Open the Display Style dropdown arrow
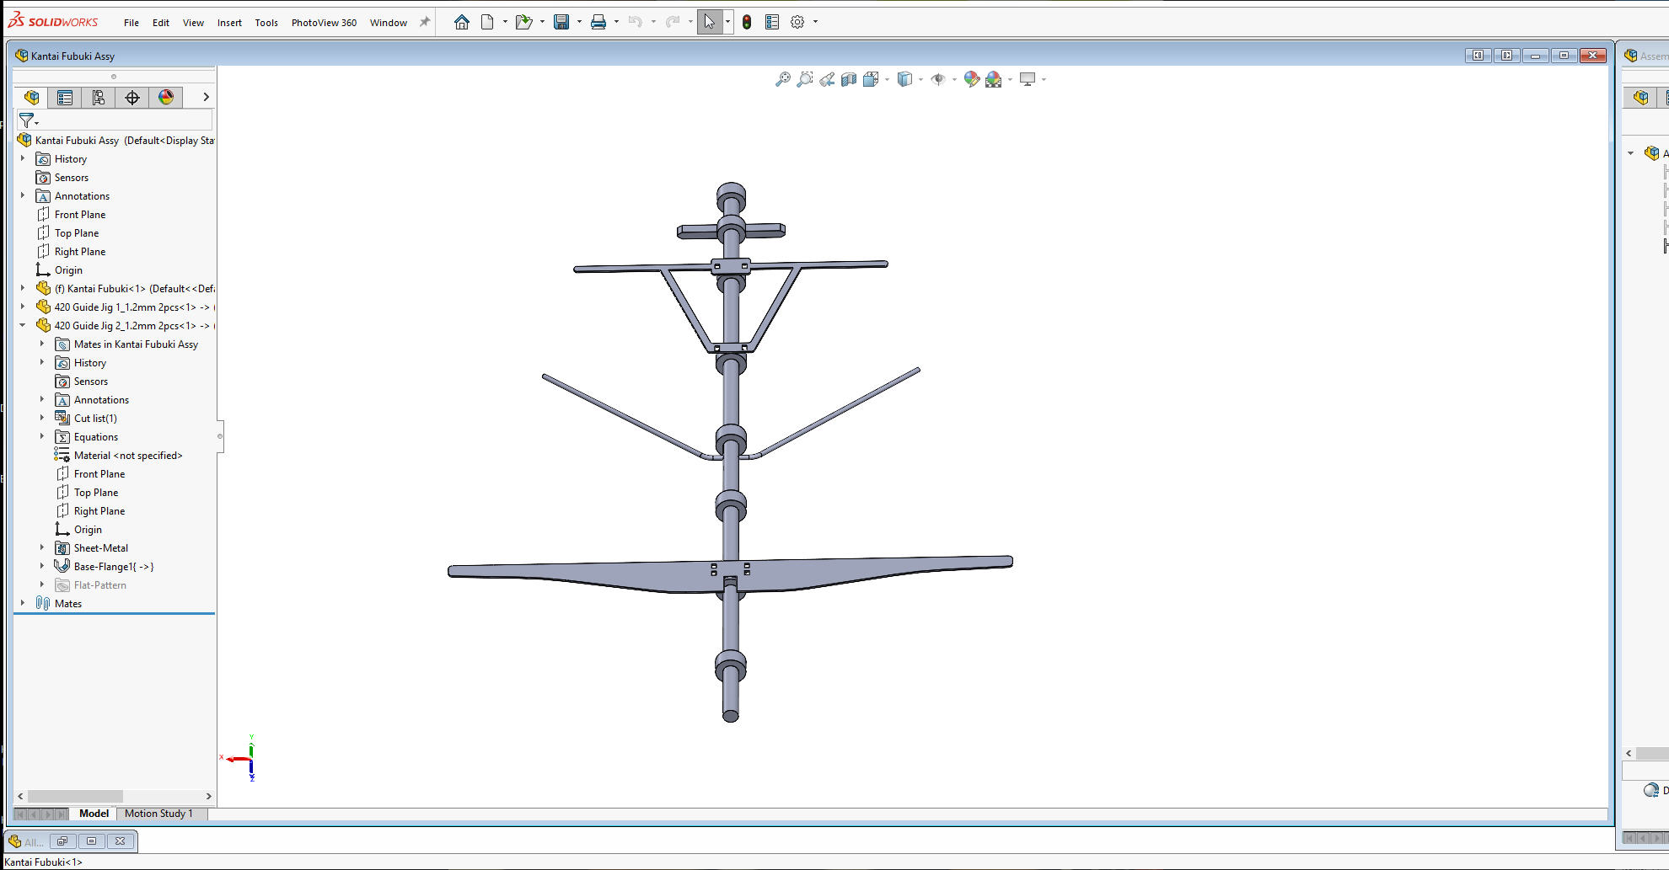The height and width of the screenshot is (870, 1669). [x=920, y=79]
